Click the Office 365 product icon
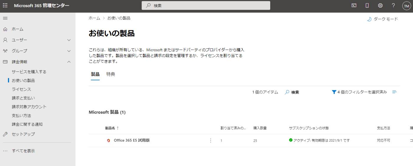 [x=108, y=141]
